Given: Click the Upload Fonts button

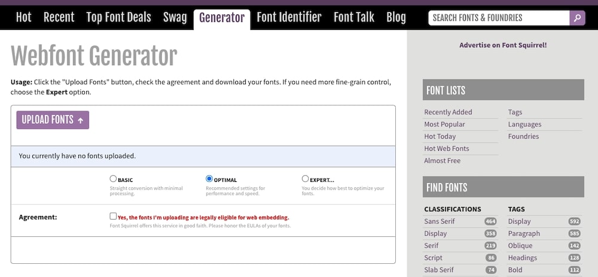Looking at the screenshot, I should pos(53,120).
